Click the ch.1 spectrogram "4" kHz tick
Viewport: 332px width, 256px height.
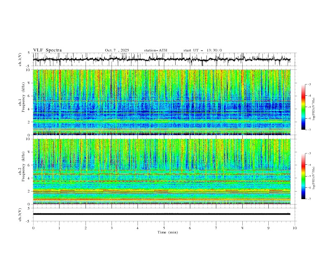tap(29, 109)
